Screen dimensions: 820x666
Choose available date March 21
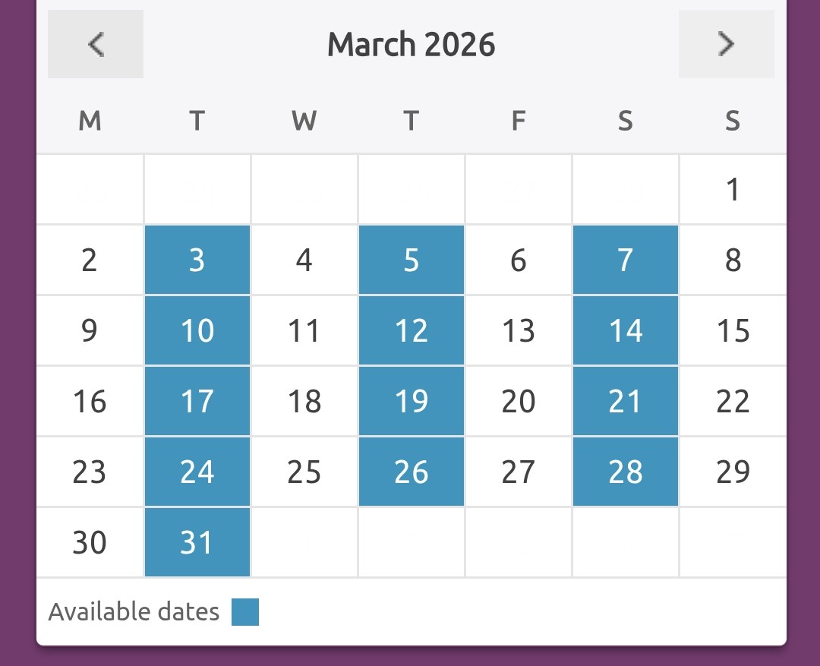[x=626, y=401]
